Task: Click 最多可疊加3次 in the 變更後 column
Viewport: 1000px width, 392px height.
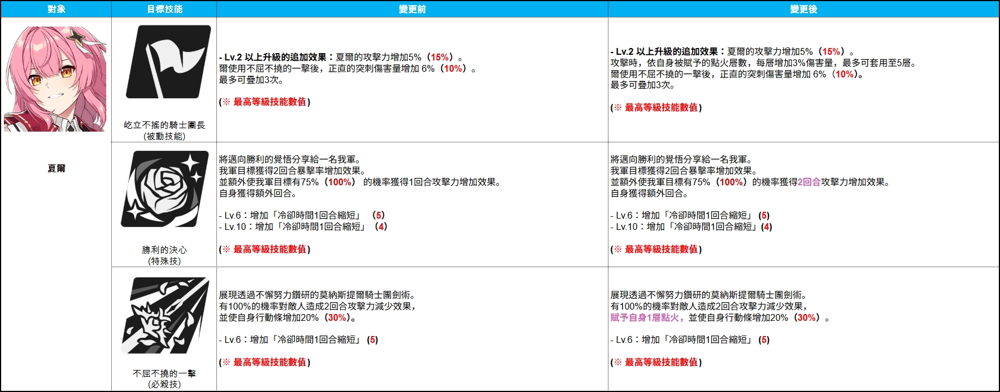Action: coord(643,85)
